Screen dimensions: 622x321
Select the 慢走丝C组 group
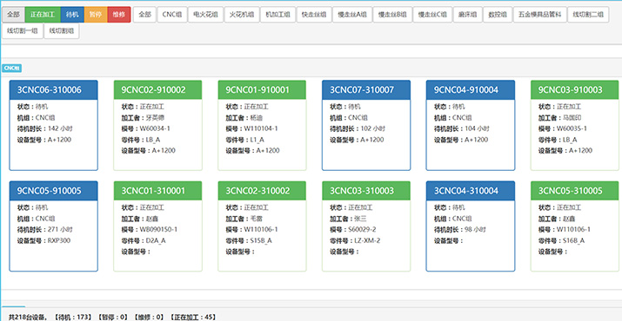432,15
